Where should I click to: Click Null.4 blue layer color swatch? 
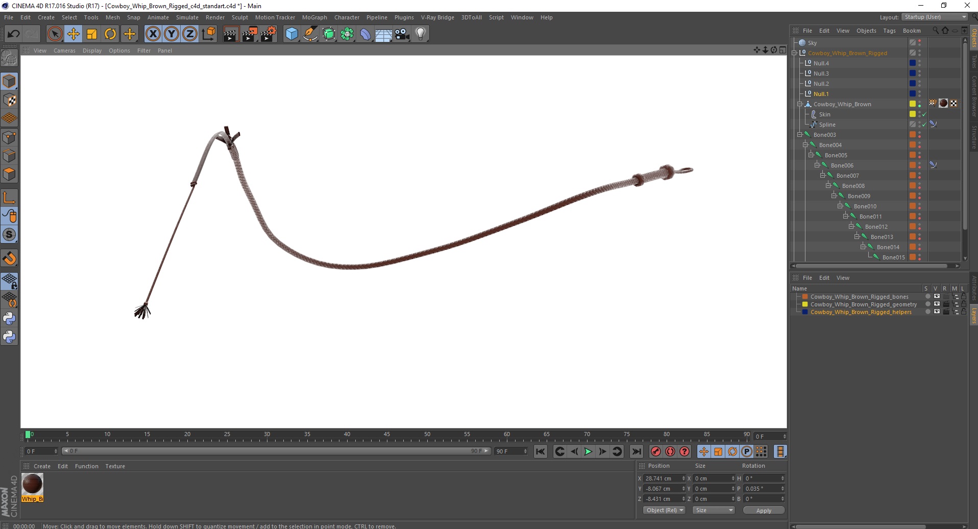click(x=913, y=63)
